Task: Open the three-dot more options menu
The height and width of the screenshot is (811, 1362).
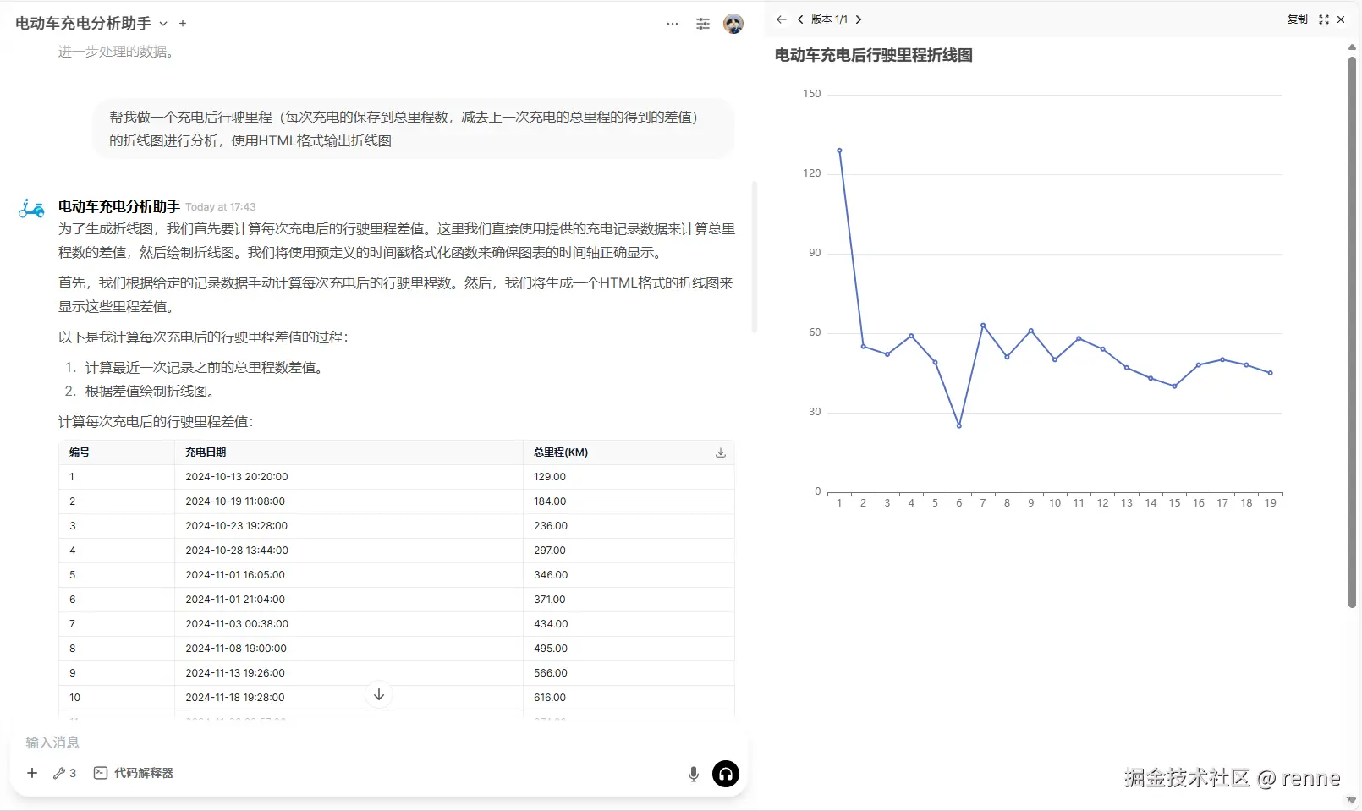Action: pos(673,24)
